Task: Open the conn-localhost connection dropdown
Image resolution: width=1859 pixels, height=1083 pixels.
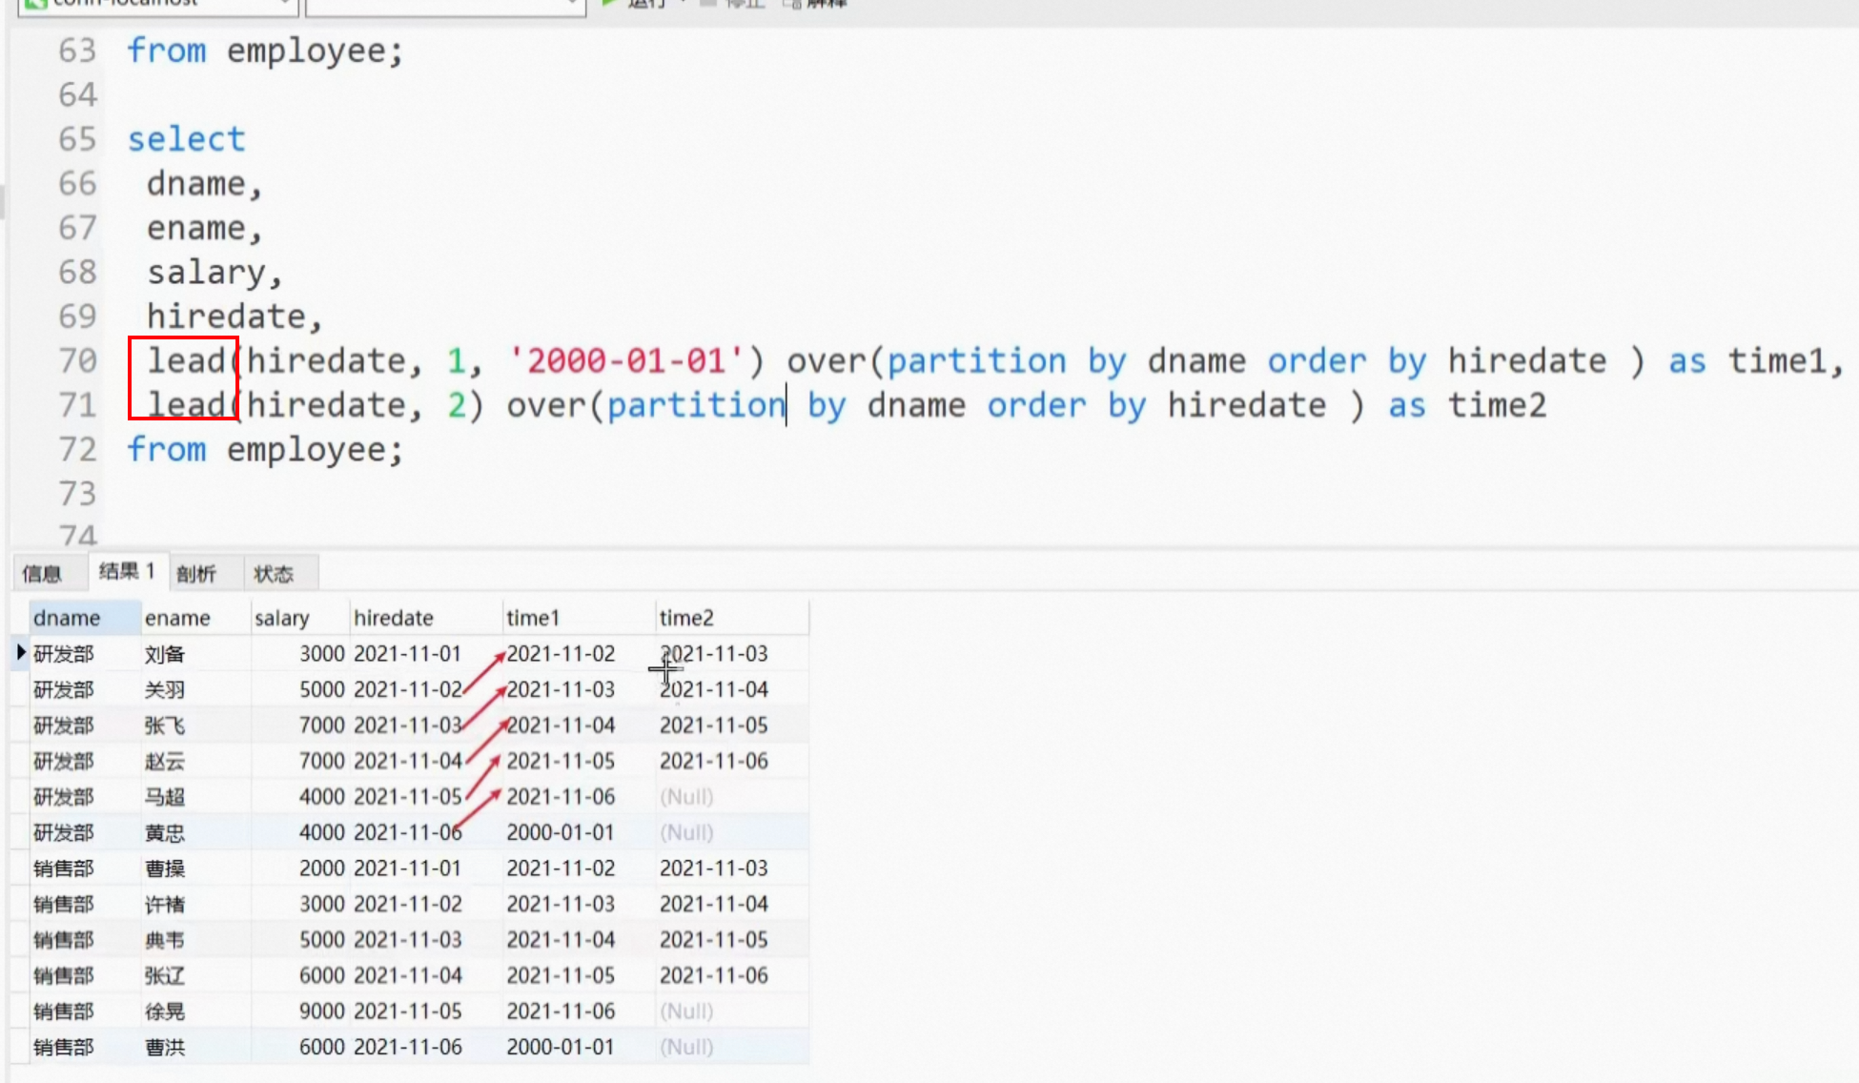Action: click(x=158, y=5)
